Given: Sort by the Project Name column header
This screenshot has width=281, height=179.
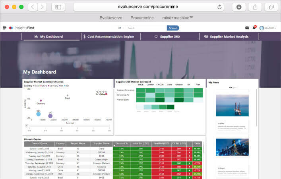Looking at the screenshot, I should (x=78, y=144).
